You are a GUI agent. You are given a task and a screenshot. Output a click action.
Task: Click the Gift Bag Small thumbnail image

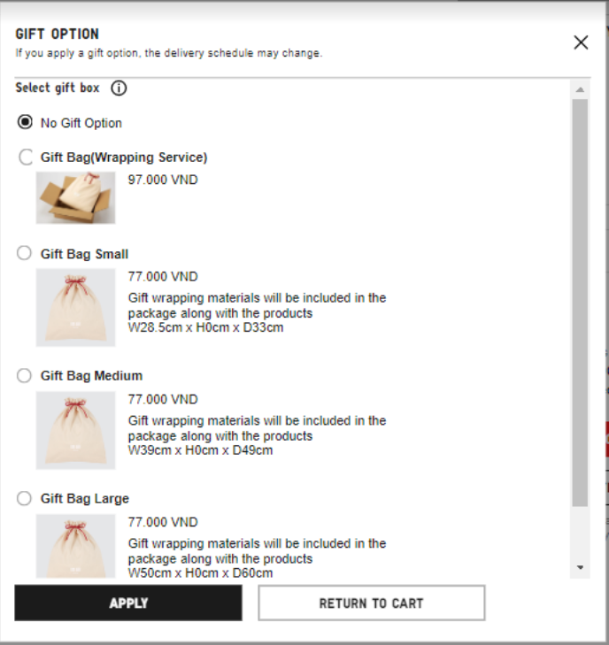click(76, 307)
